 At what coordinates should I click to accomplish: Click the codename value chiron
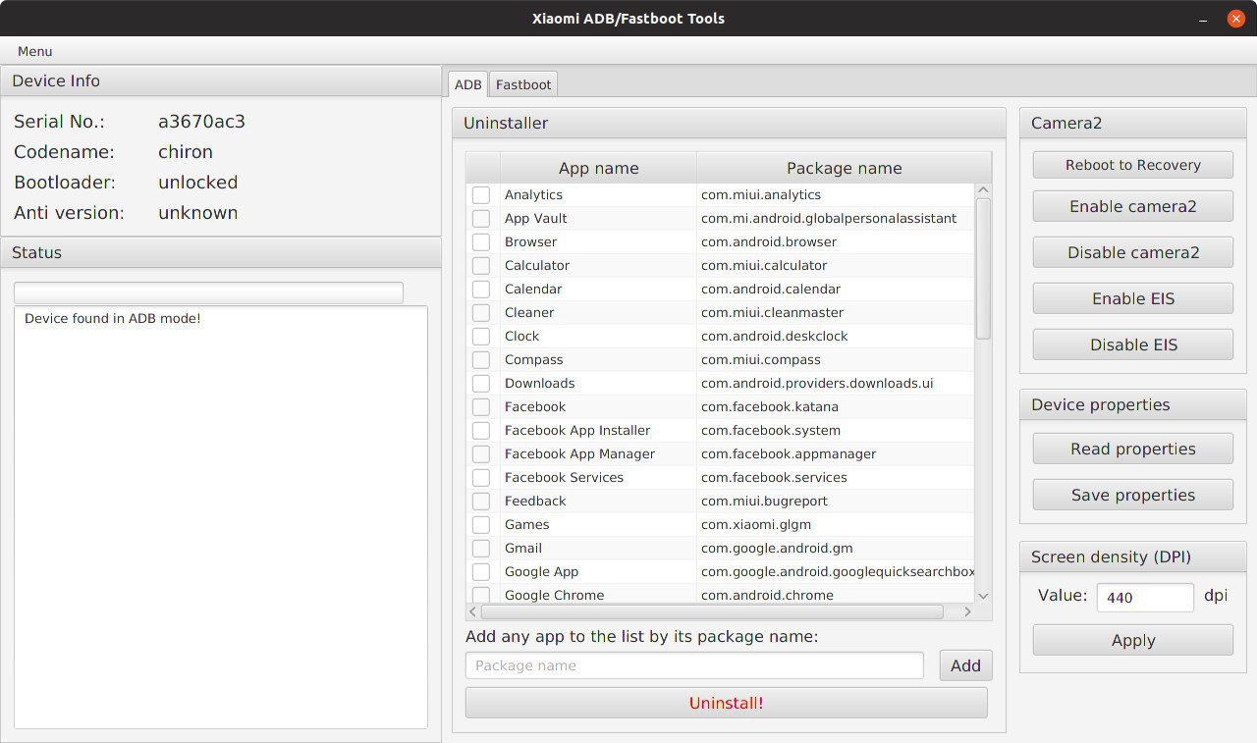point(186,152)
